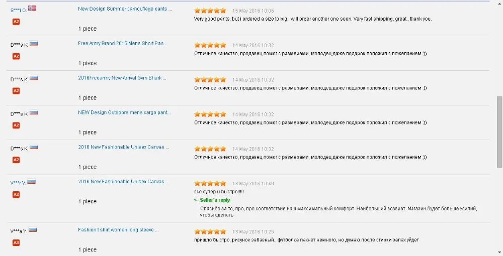
Task: Click five-star rating on camouflage pants review
Action: (x=210, y=11)
